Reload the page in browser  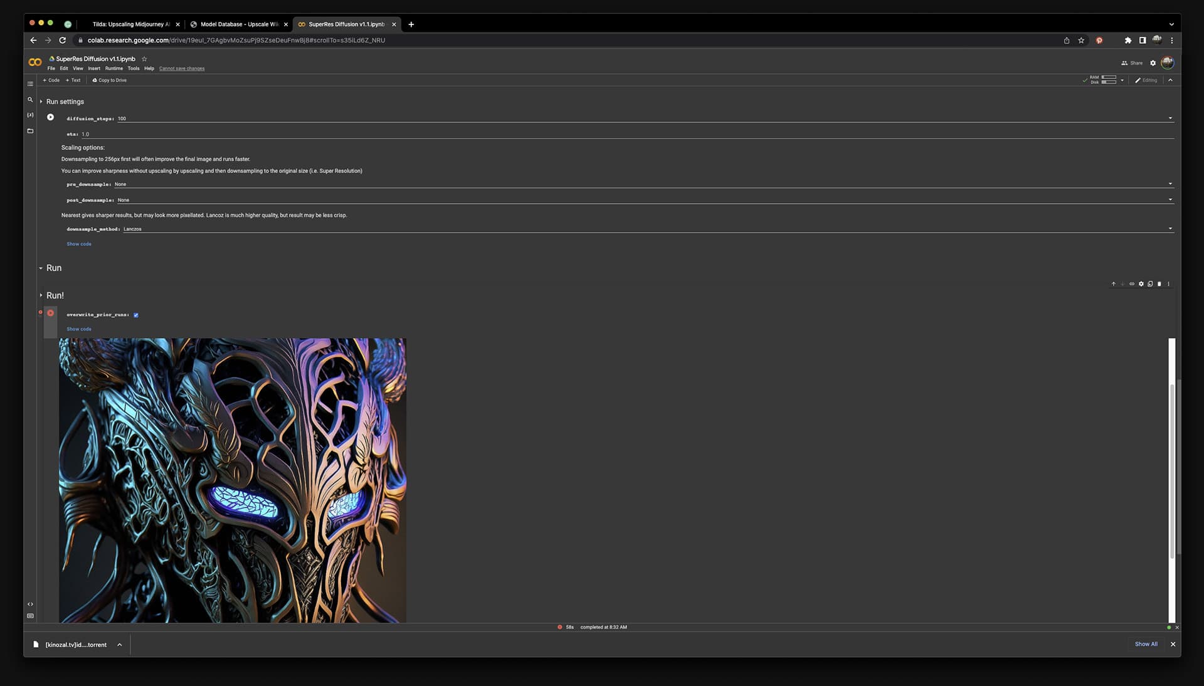[62, 40]
